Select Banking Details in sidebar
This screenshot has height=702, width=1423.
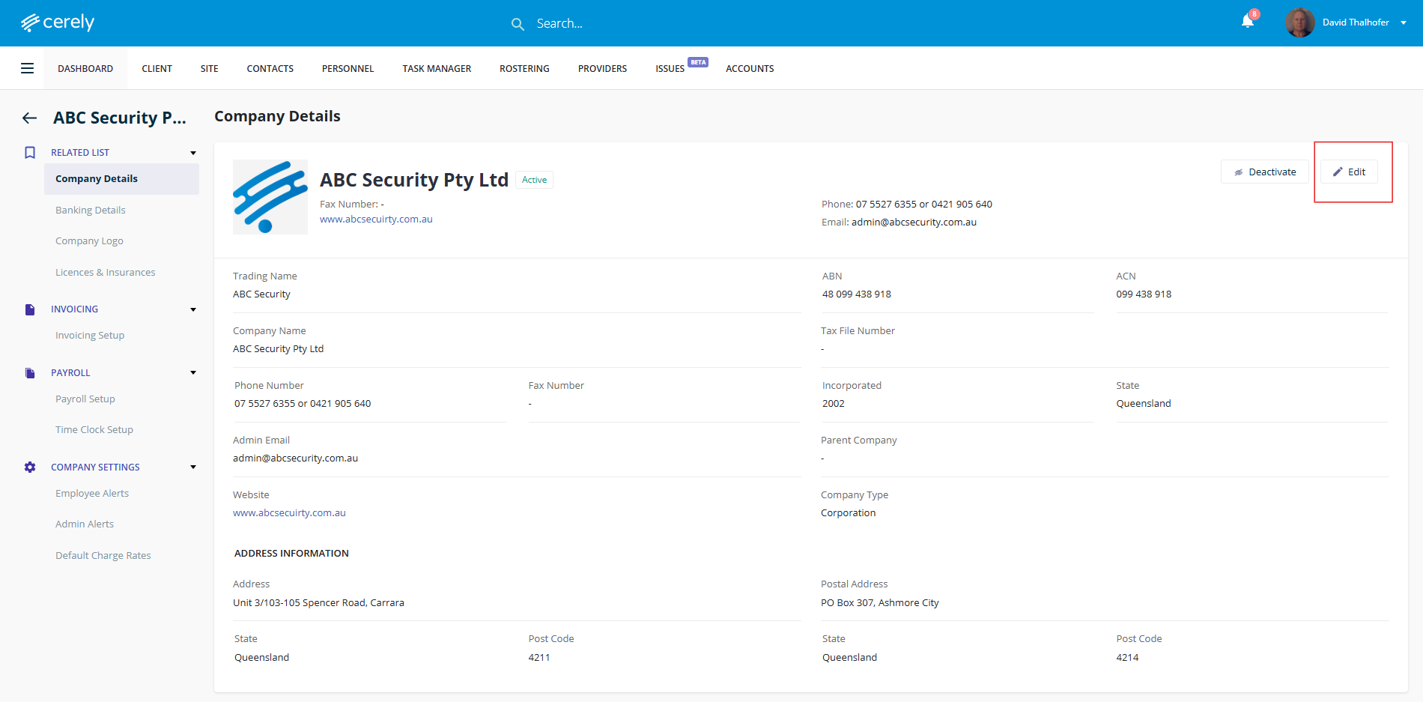(x=91, y=211)
